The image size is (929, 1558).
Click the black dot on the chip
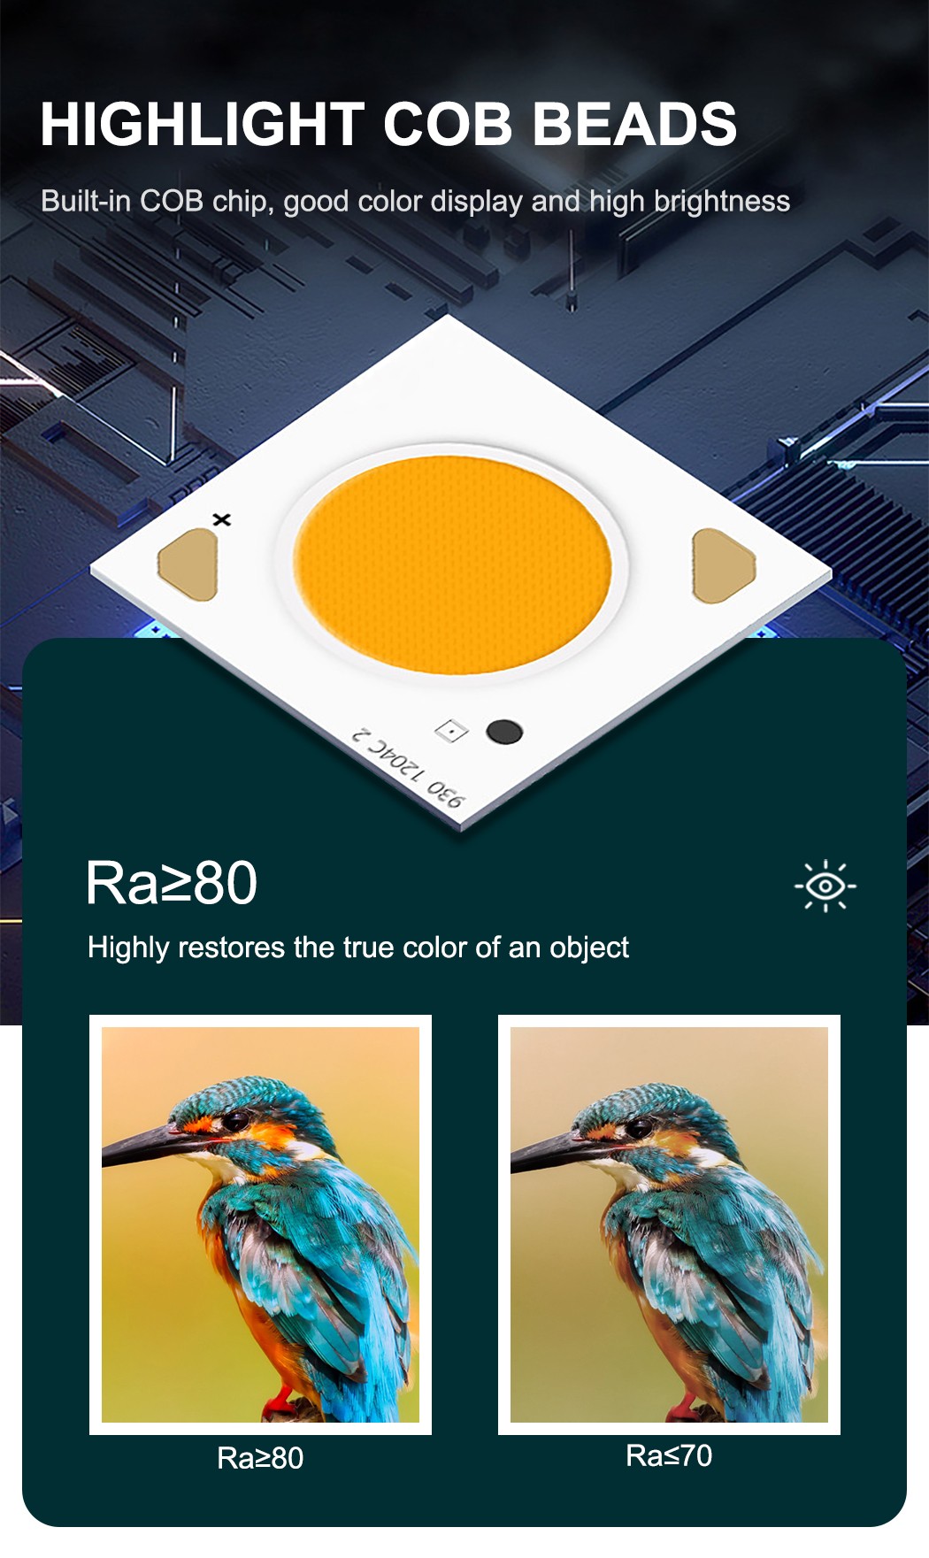coord(504,732)
